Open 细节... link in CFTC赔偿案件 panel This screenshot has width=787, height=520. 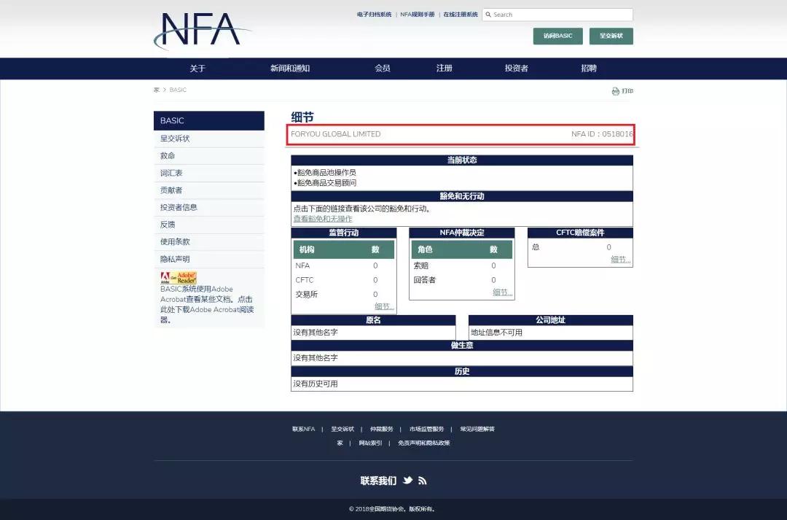(621, 259)
